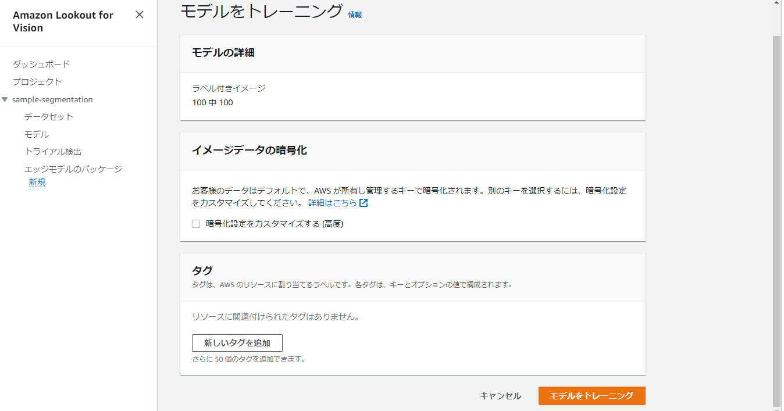Open トライアル検出 in the sidebar
784x411 pixels.
[x=53, y=152]
